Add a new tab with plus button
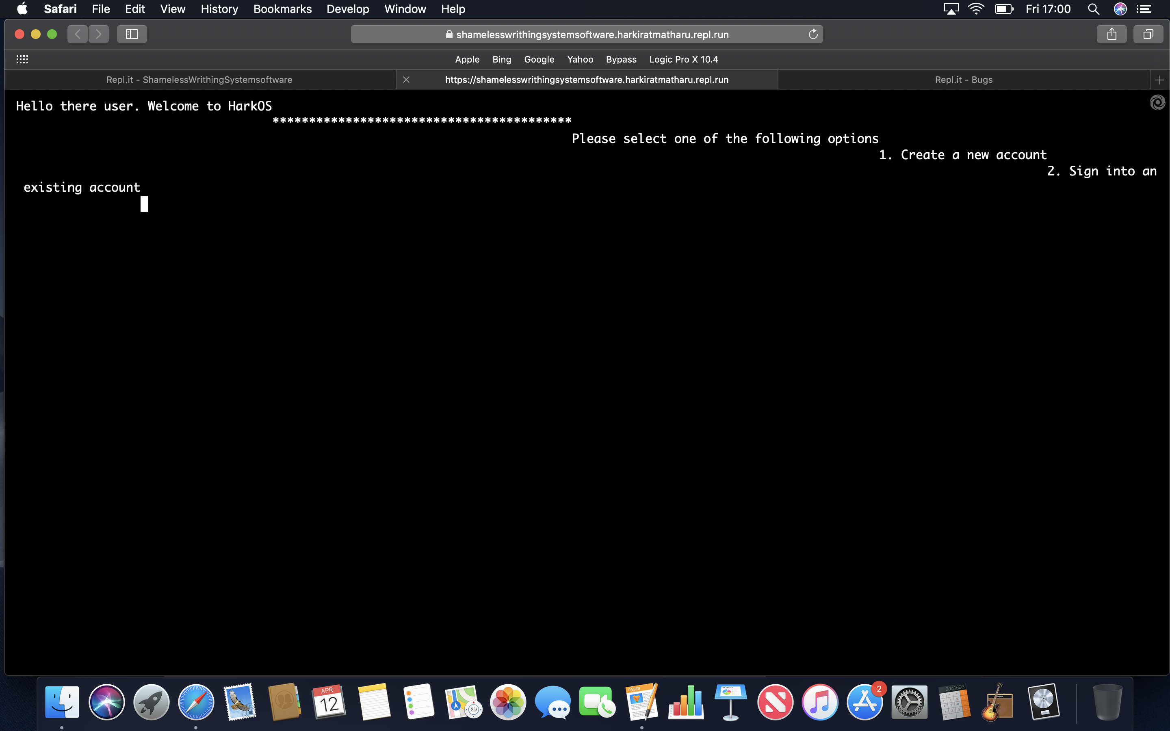The image size is (1170, 731). (x=1159, y=80)
